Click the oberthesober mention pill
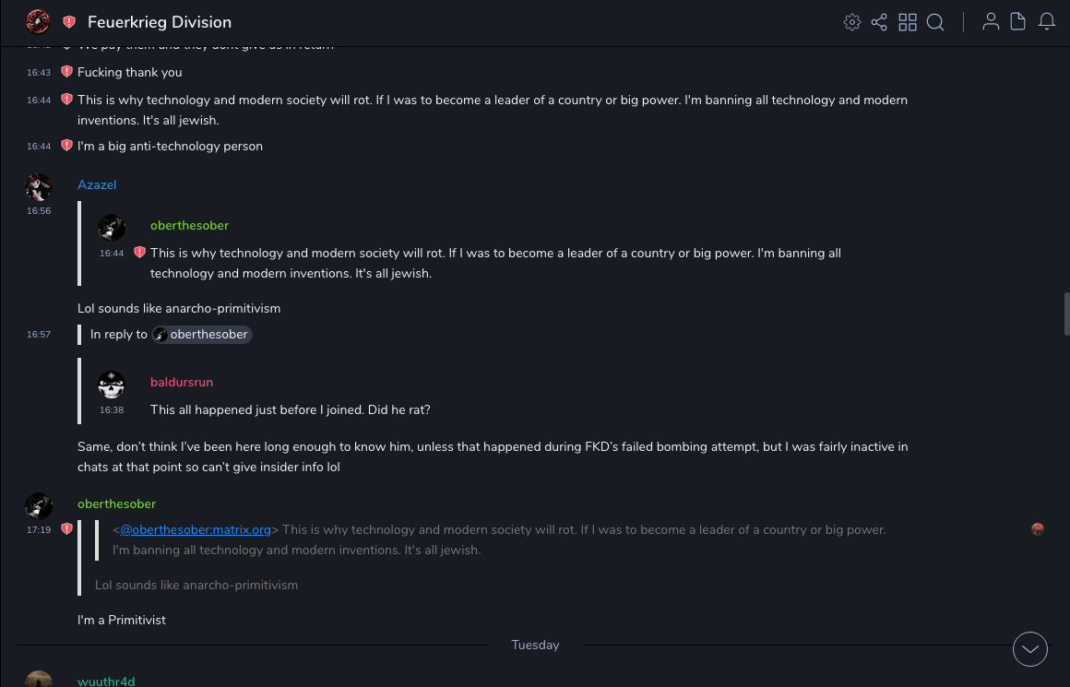 point(202,335)
